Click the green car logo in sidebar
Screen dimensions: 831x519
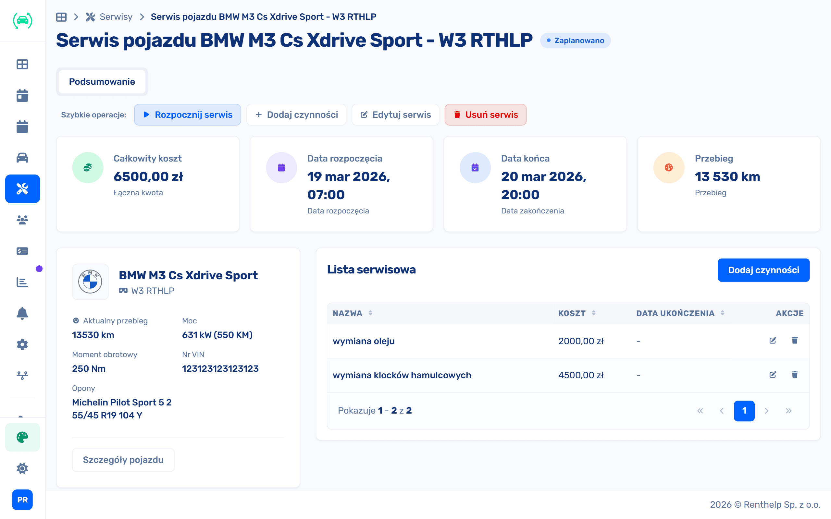coord(22,20)
